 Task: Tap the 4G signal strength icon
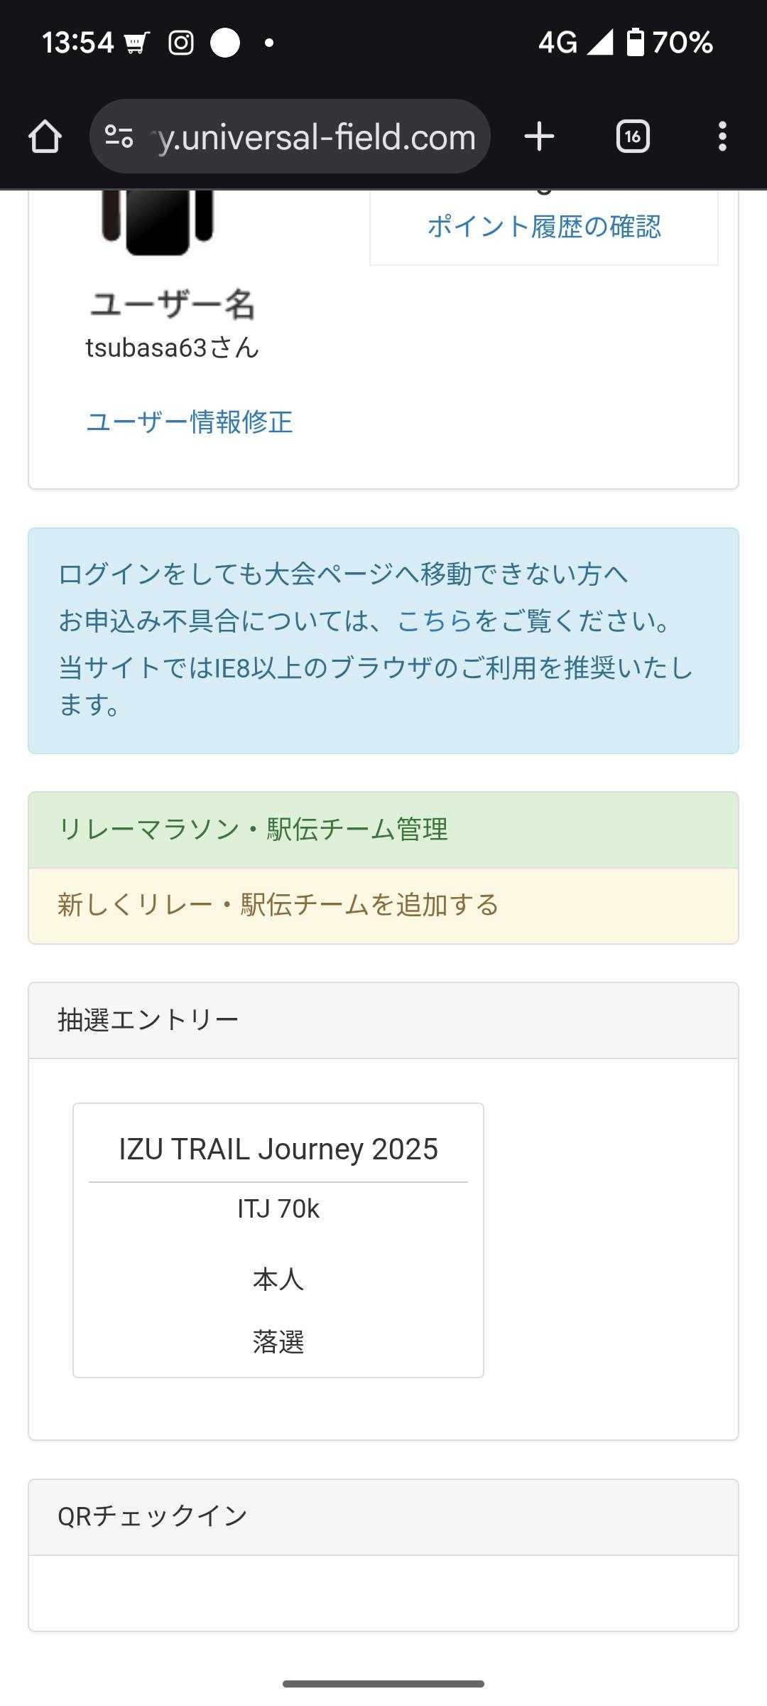click(600, 43)
